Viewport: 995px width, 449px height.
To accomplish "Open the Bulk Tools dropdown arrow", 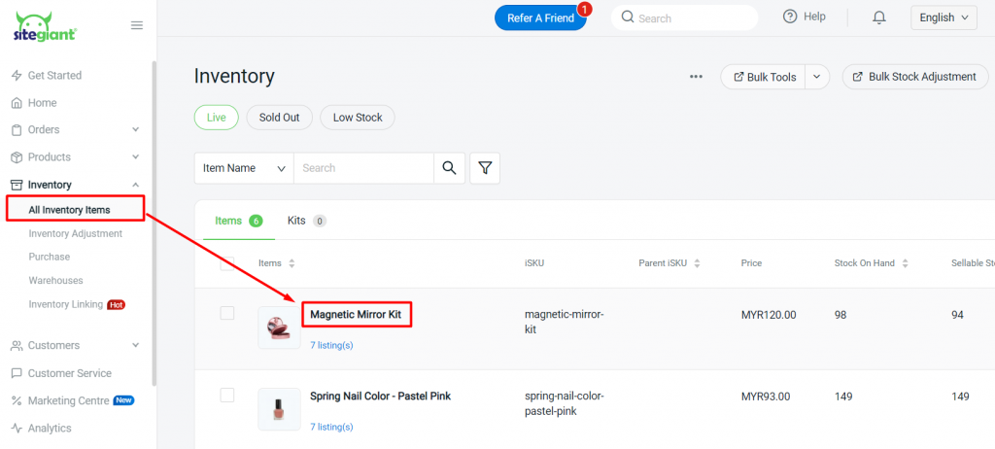I will coord(816,77).
